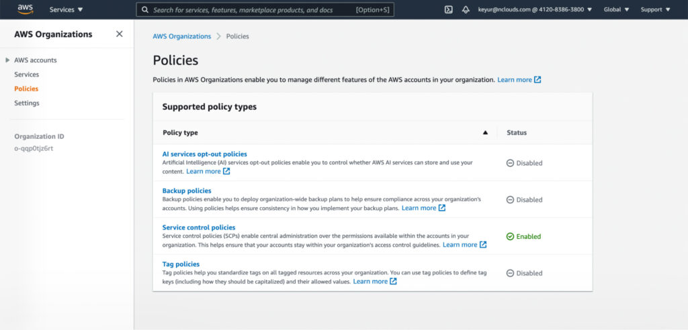Click AWS Organizations sidebar title
The width and height of the screenshot is (688, 330).
click(x=53, y=34)
